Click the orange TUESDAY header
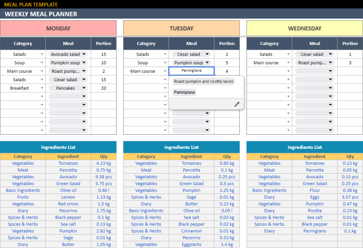This screenshot has height=248, width=363. click(181, 28)
